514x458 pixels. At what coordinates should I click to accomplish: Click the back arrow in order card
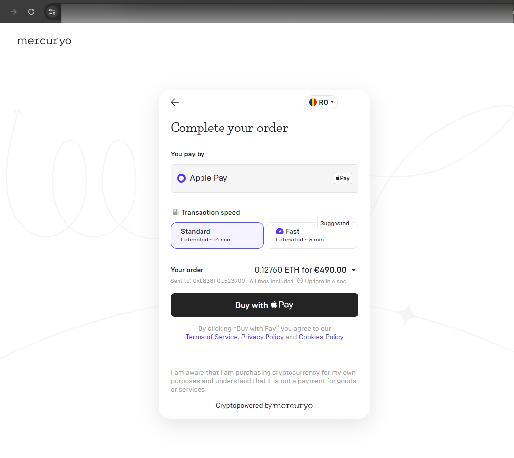point(175,102)
